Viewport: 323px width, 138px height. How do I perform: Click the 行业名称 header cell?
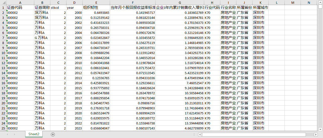coord(228,8)
